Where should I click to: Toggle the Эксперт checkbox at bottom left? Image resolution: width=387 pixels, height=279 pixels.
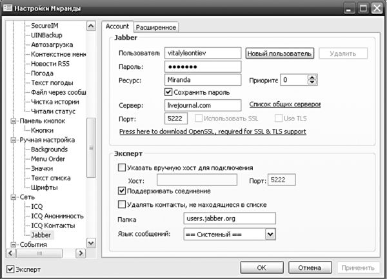(10, 268)
